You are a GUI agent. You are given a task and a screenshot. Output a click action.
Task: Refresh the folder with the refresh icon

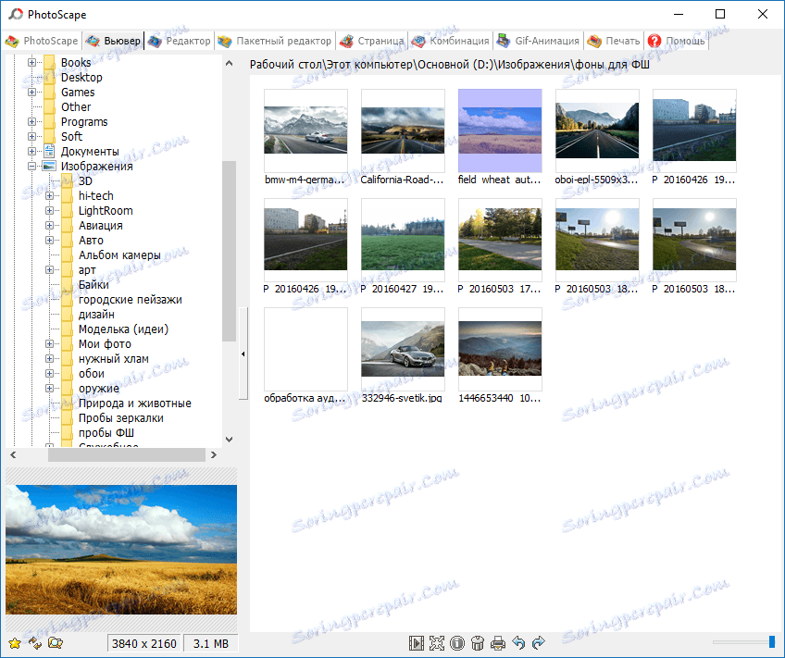(35, 643)
